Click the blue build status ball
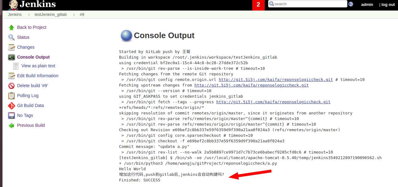 pyautogui.click(x=126, y=36)
